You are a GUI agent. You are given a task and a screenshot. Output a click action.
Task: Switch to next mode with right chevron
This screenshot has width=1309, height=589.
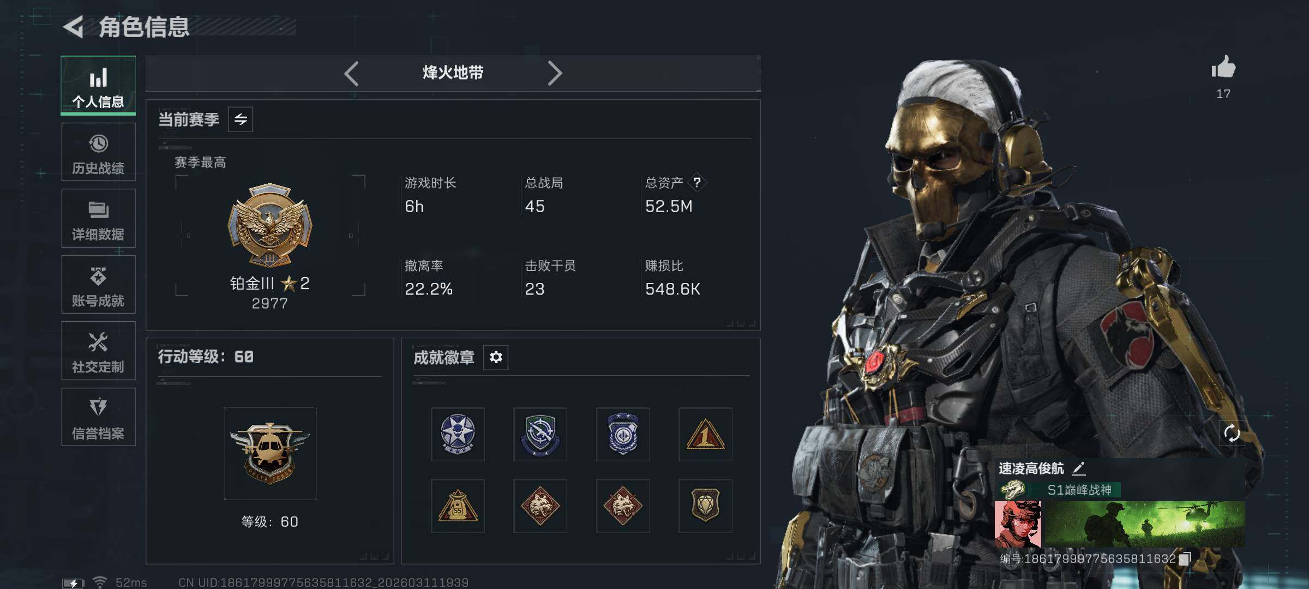click(x=555, y=73)
